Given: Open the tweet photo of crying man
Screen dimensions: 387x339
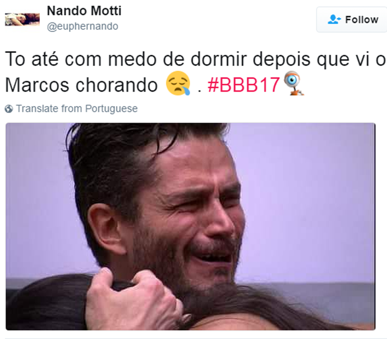Looking at the screenshot, I should [191, 226].
